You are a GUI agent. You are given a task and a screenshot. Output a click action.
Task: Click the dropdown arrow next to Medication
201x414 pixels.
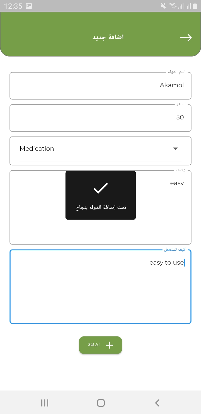point(175,149)
